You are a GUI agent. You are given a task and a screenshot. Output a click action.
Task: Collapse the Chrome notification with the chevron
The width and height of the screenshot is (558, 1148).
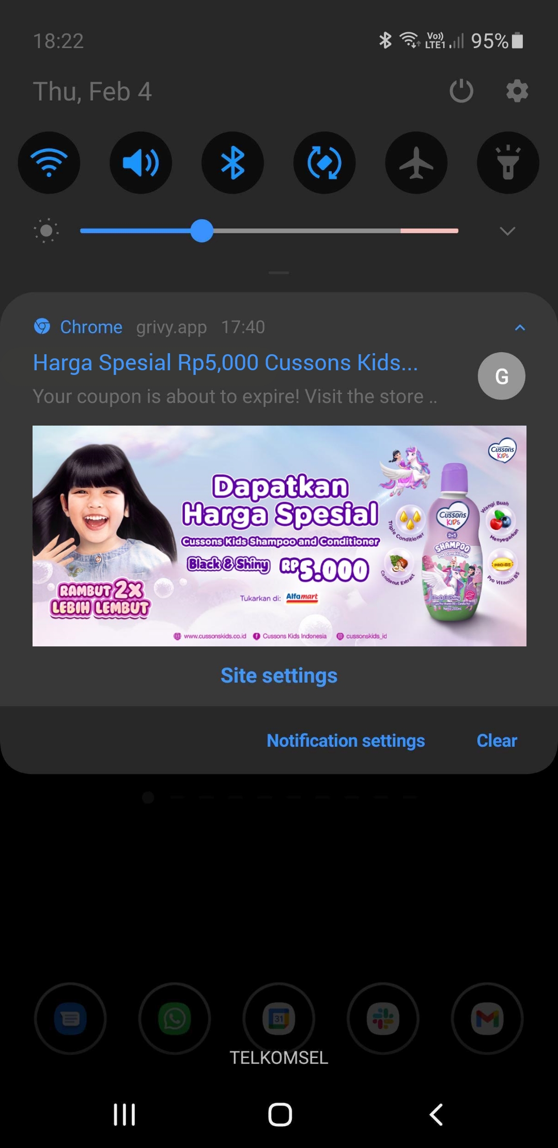coord(520,327)
